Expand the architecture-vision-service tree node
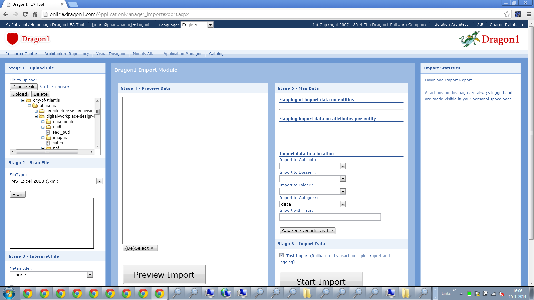 [x=36, y=111]
